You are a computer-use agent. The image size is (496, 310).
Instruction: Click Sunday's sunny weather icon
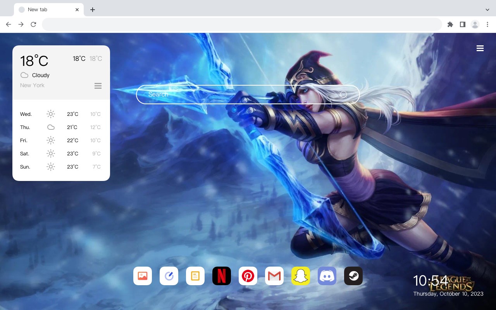51,167
